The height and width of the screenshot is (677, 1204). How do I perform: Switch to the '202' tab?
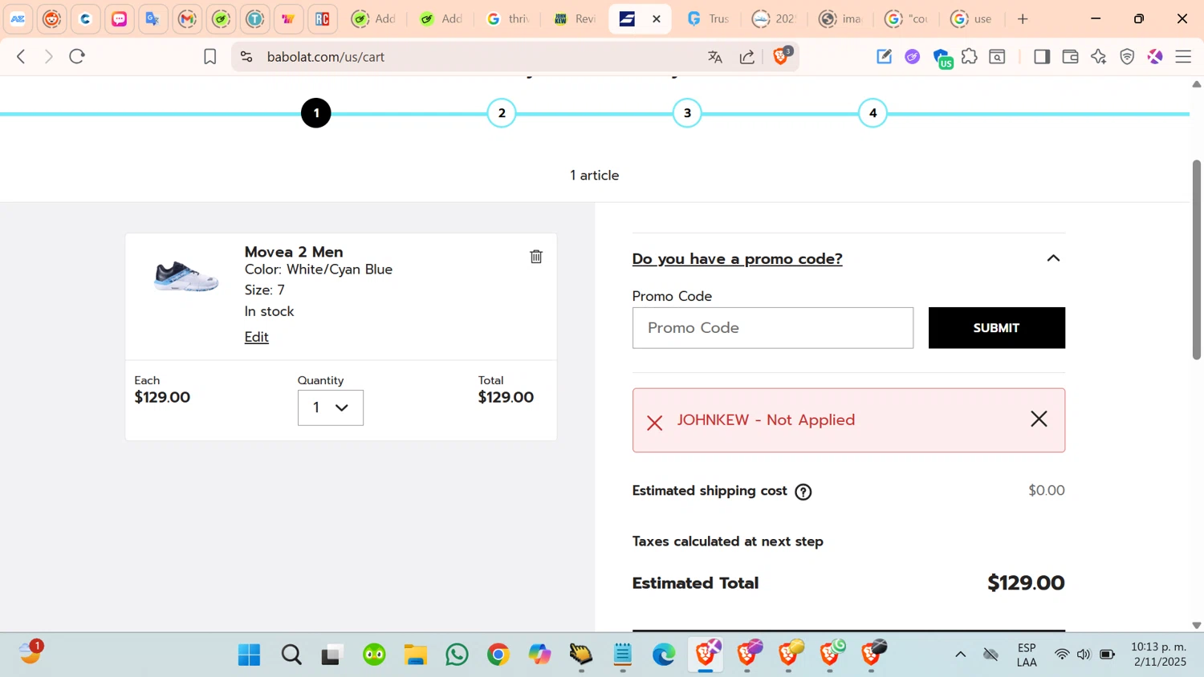pos(774,18)
